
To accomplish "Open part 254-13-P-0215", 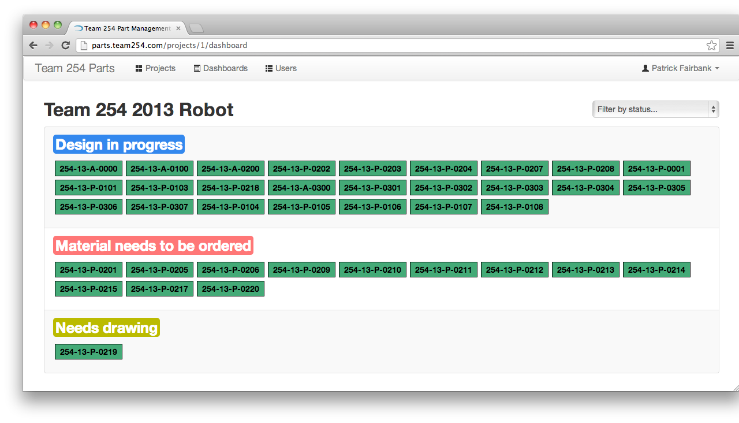I will (88, 289).
